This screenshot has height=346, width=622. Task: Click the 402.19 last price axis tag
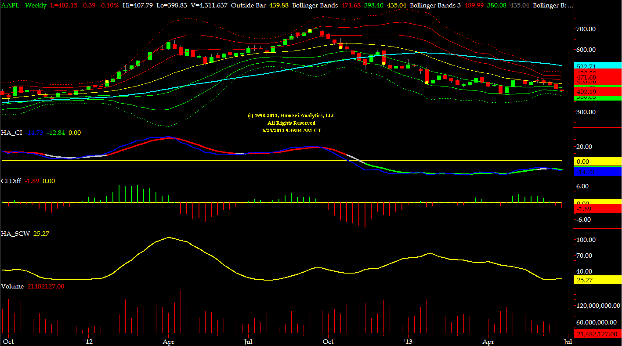[598, 92]
